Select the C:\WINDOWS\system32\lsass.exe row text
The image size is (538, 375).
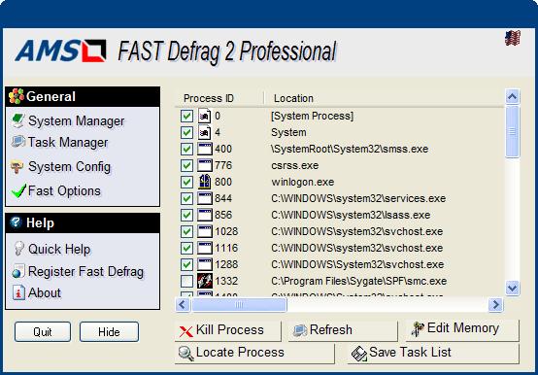tap(351, 215)
